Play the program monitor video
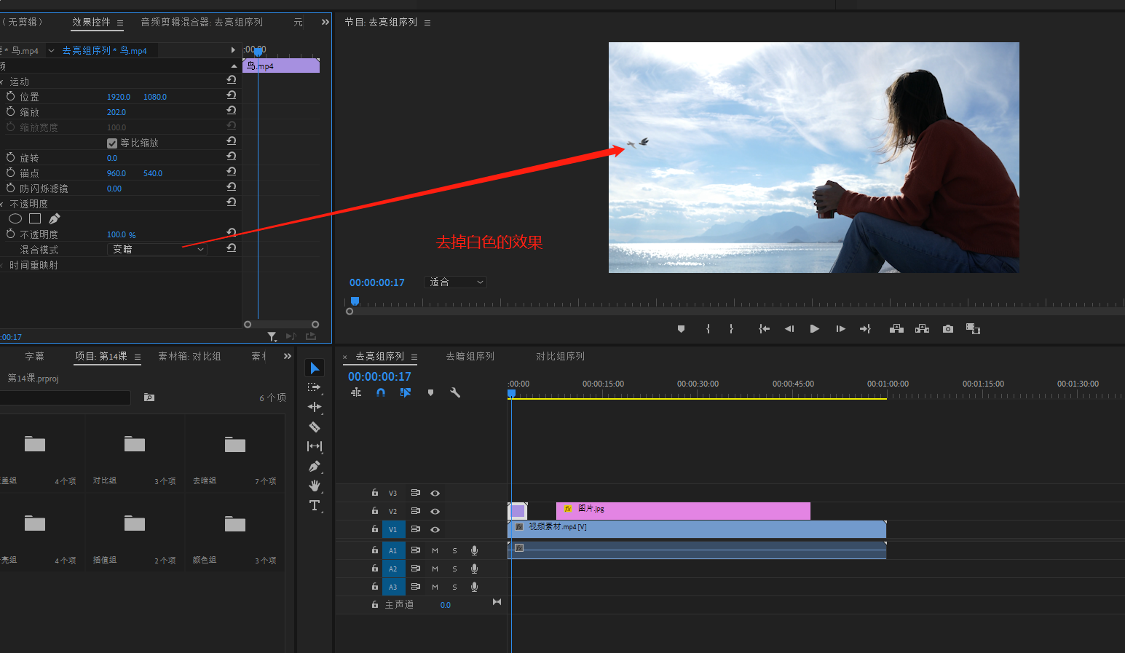Image resolution: width=1125 pixels, height=653 pixels. [x=814, y=329]
